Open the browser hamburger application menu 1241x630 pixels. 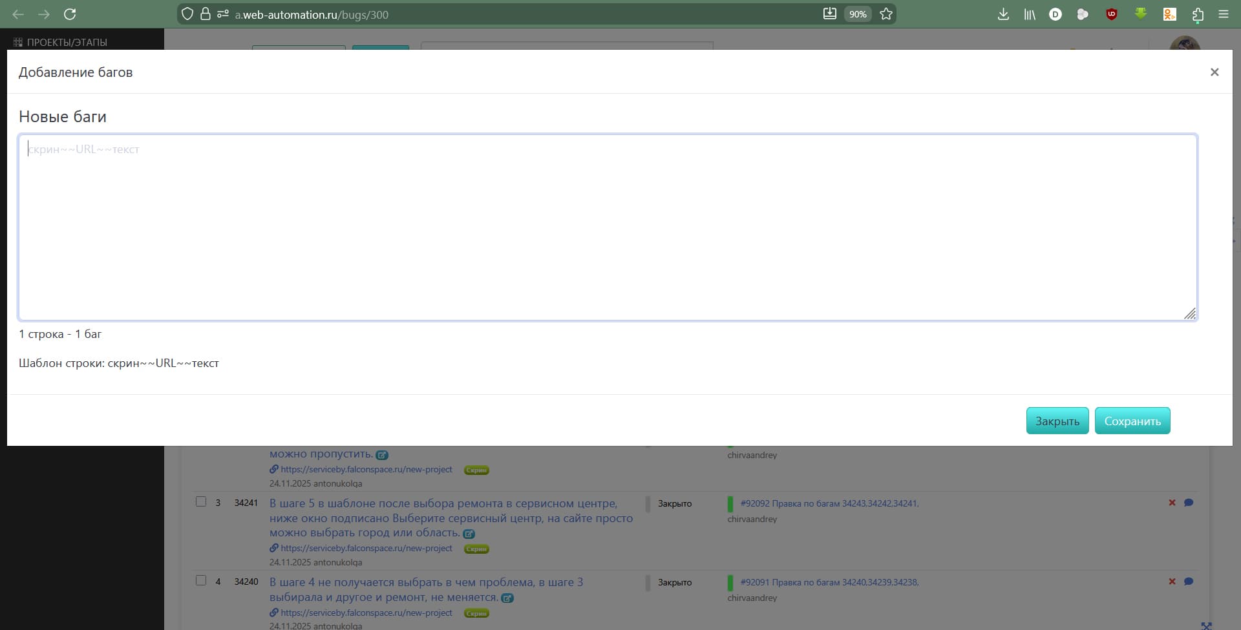tap(1224, 14)
